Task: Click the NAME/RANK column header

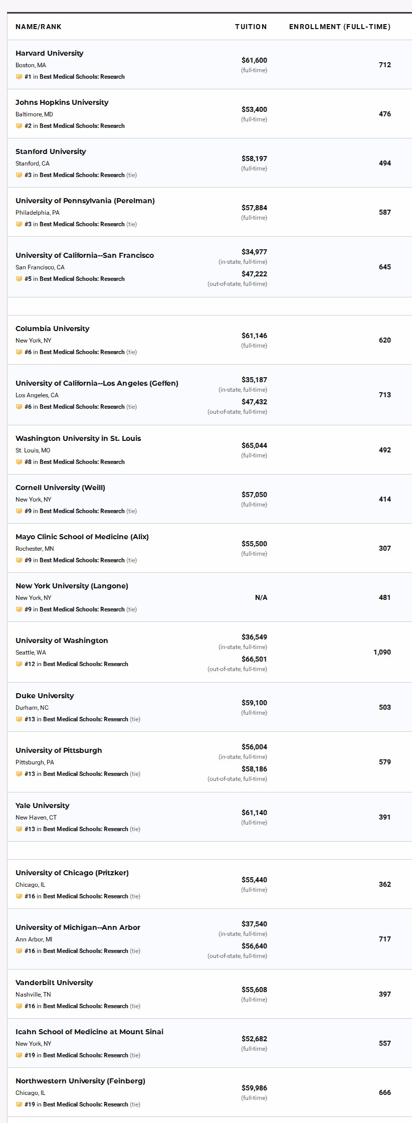Action: [x=39, y=27]
